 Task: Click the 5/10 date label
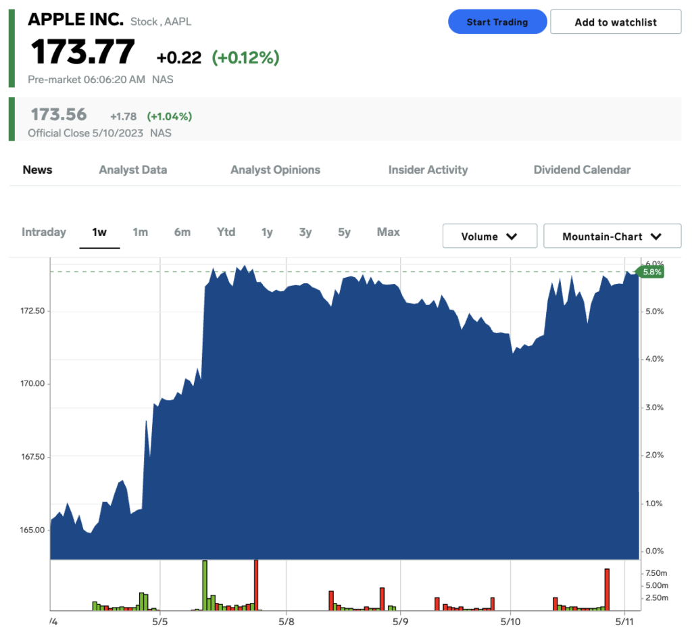(510, 622)
